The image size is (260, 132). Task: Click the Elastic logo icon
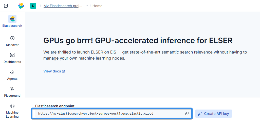(21, 6)
